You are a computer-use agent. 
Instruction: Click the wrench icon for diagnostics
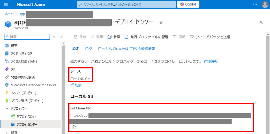[x=7, y=77]
